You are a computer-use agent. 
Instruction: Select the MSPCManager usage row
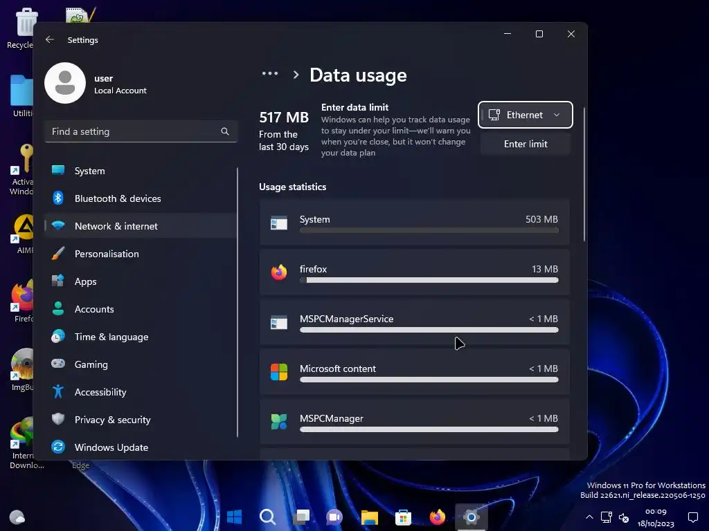point(414,421)
